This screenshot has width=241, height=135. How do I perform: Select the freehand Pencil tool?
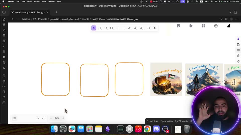130,28
